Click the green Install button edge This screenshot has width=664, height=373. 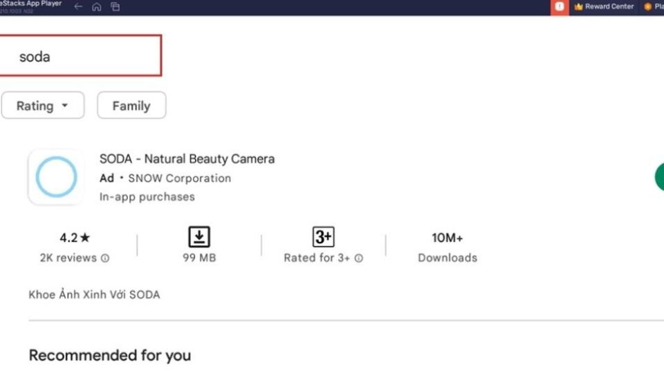[659, 177]
